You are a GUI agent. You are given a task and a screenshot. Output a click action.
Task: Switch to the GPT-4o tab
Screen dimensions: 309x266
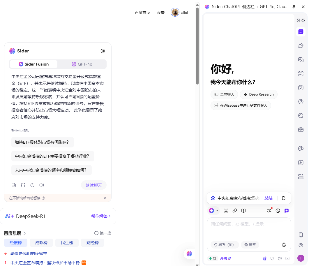[82, 64]
